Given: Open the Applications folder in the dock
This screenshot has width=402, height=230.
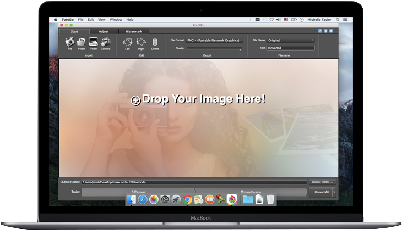Looking at the screenshot, I should (248, 199).
